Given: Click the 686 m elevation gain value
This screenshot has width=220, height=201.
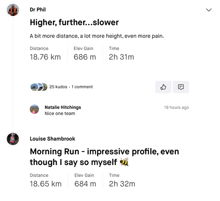Looking at the screenshot, I should [x=85, y=57].
